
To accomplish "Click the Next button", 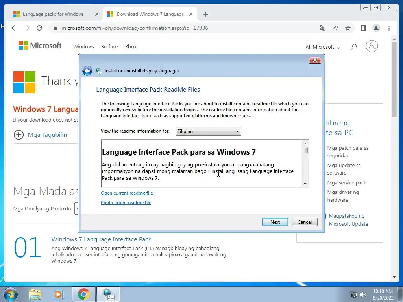I will pyautogui.click(x=275, y=222).
